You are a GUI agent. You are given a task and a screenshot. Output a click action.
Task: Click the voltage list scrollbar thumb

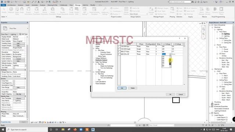point(170,62)
